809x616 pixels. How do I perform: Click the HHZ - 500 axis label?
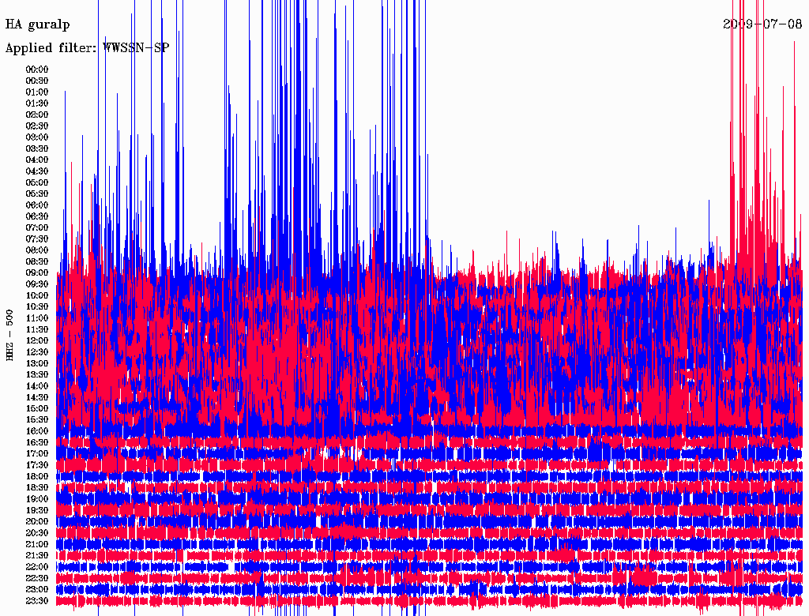click(9, 336)
